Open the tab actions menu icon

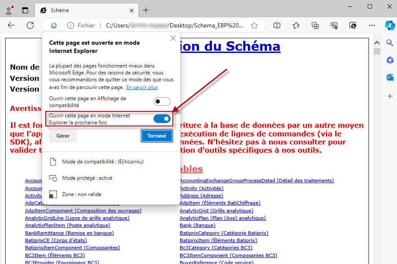point(25,10)
